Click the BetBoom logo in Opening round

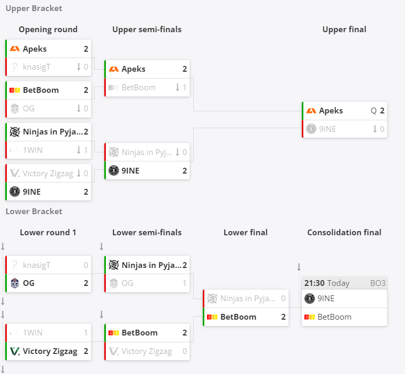[x=15, y=90]
